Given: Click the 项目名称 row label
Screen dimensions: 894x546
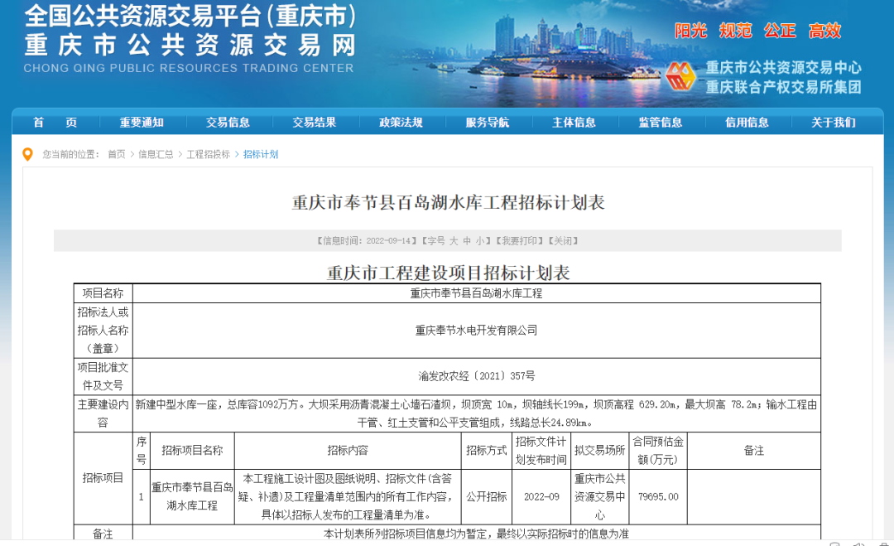Looking at the screenshot, I should pyautogui.click(x=103, y=293).
